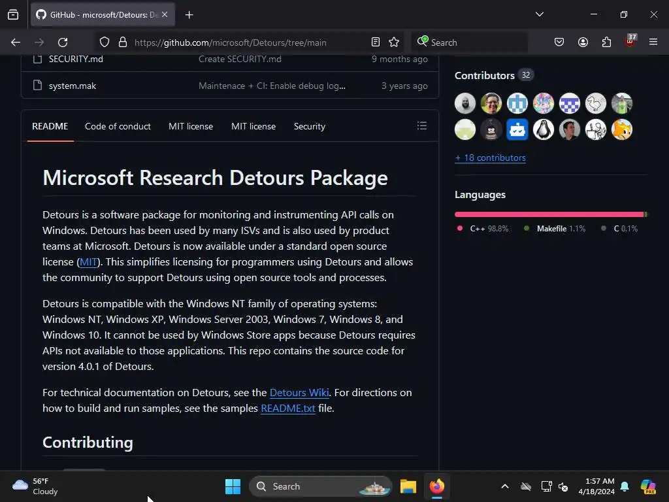669x502 pixels.
Task: Open Firefox View icon at top left
Action: tap(13, 14)
